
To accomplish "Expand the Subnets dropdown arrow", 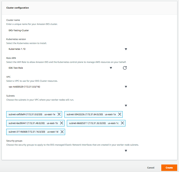I will (x=126, y=106).
